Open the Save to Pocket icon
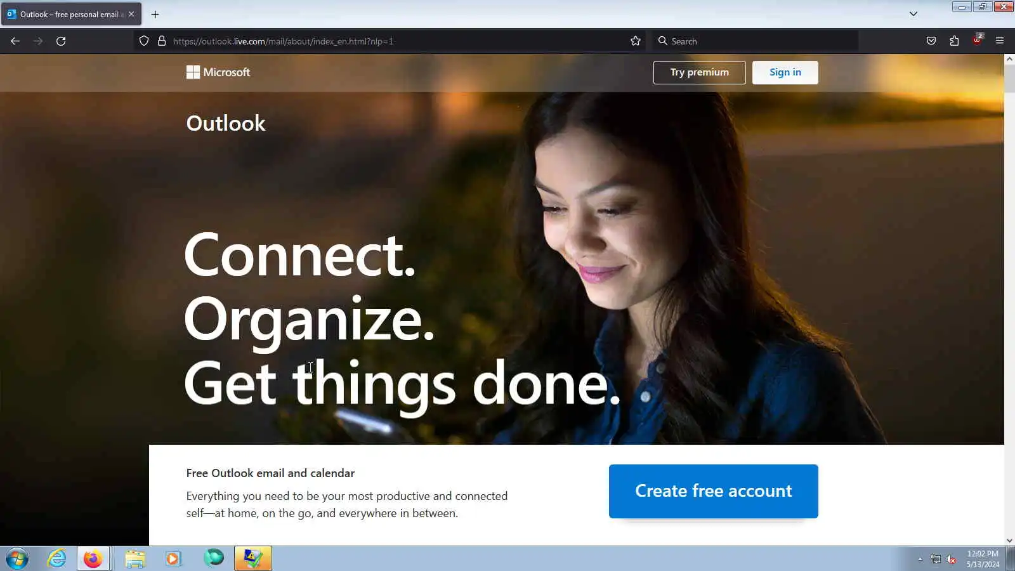 931,41
